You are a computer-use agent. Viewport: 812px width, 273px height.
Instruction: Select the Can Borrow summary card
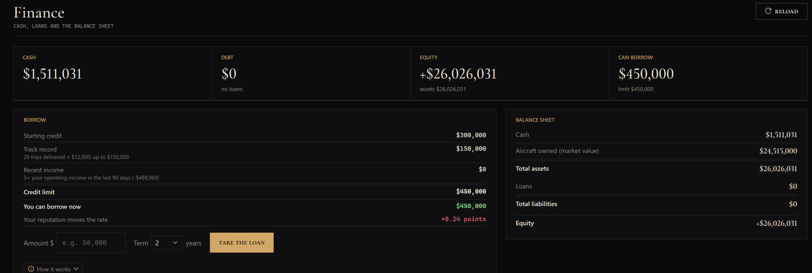pos(708,73)
